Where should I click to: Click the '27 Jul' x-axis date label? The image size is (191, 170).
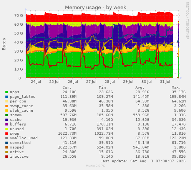click(91, 82)
